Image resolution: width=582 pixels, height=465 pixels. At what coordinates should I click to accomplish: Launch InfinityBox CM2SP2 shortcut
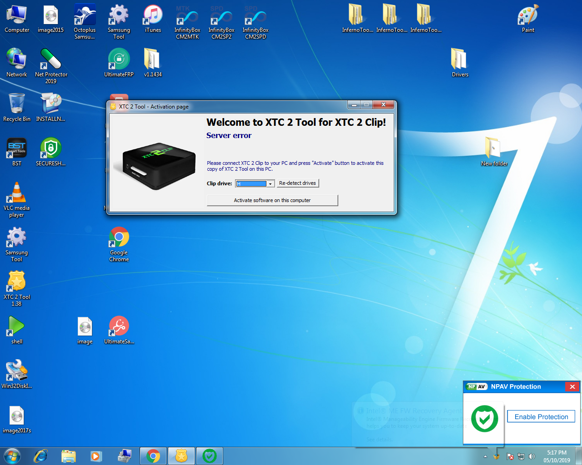[x=221, y=22]
